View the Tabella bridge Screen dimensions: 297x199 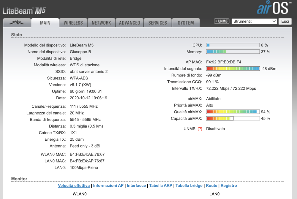pos(189,186)
